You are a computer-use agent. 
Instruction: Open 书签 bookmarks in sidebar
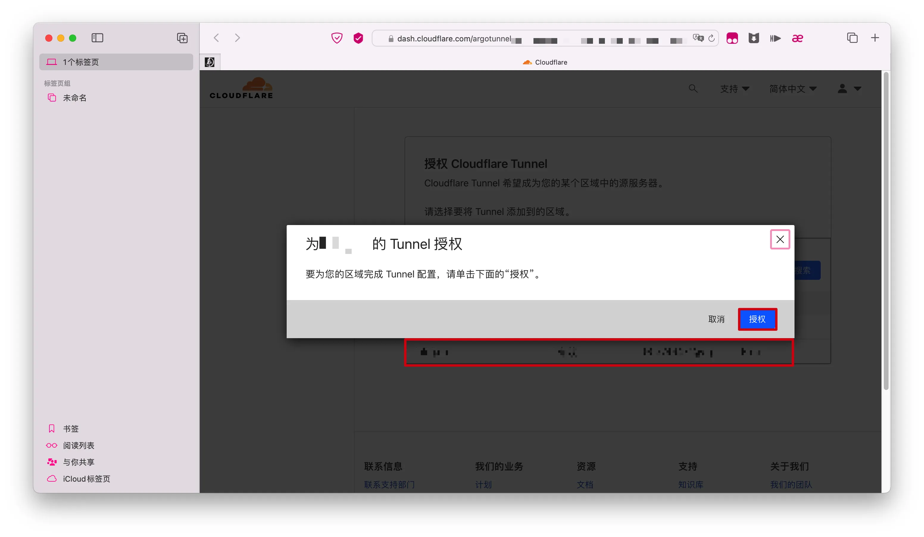(71, 429)
